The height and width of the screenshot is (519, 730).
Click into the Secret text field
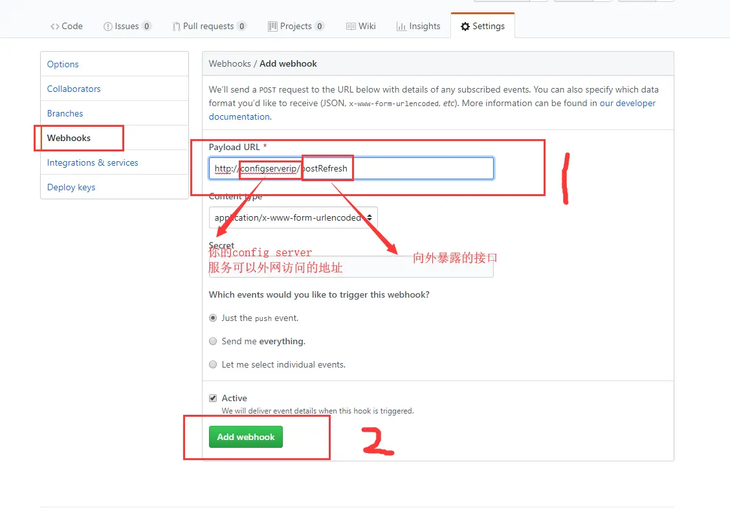pos(351,267)
